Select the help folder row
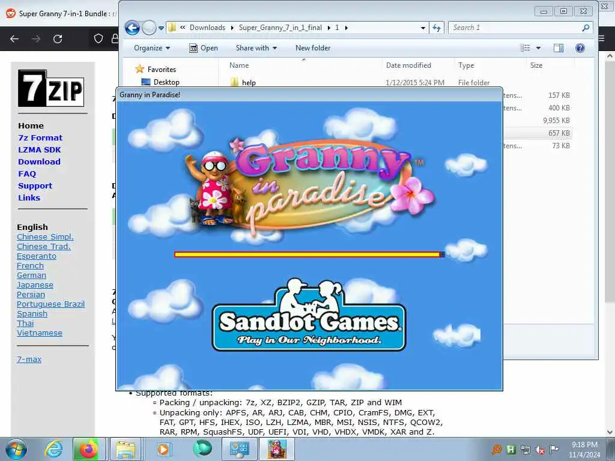Screen dimensions: 615x461 tap(400, 82)
